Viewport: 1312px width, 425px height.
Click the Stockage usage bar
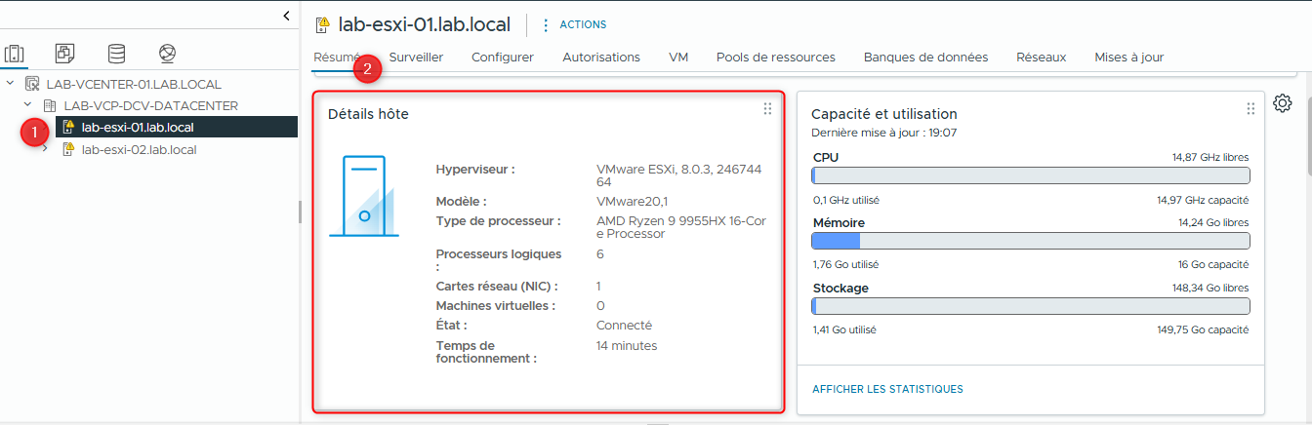(x=1031, y=306)
